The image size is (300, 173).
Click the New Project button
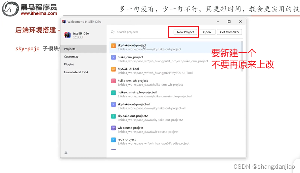tap(185, 32)
